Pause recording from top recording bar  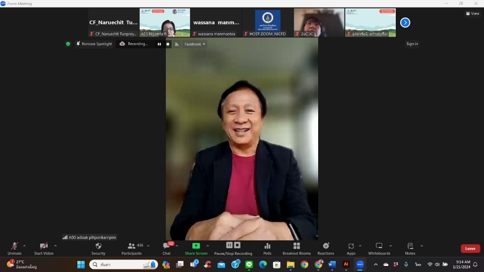coord(159,44)
